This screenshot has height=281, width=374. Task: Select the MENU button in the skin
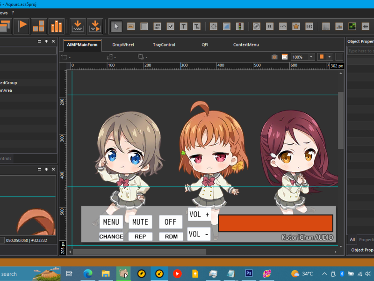click(111, 222)
